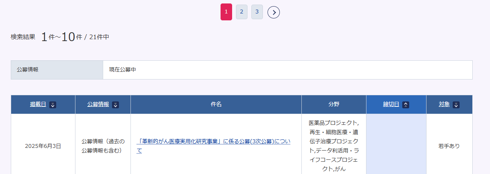Sort by 対象 column header text

[x=444, y=104]
